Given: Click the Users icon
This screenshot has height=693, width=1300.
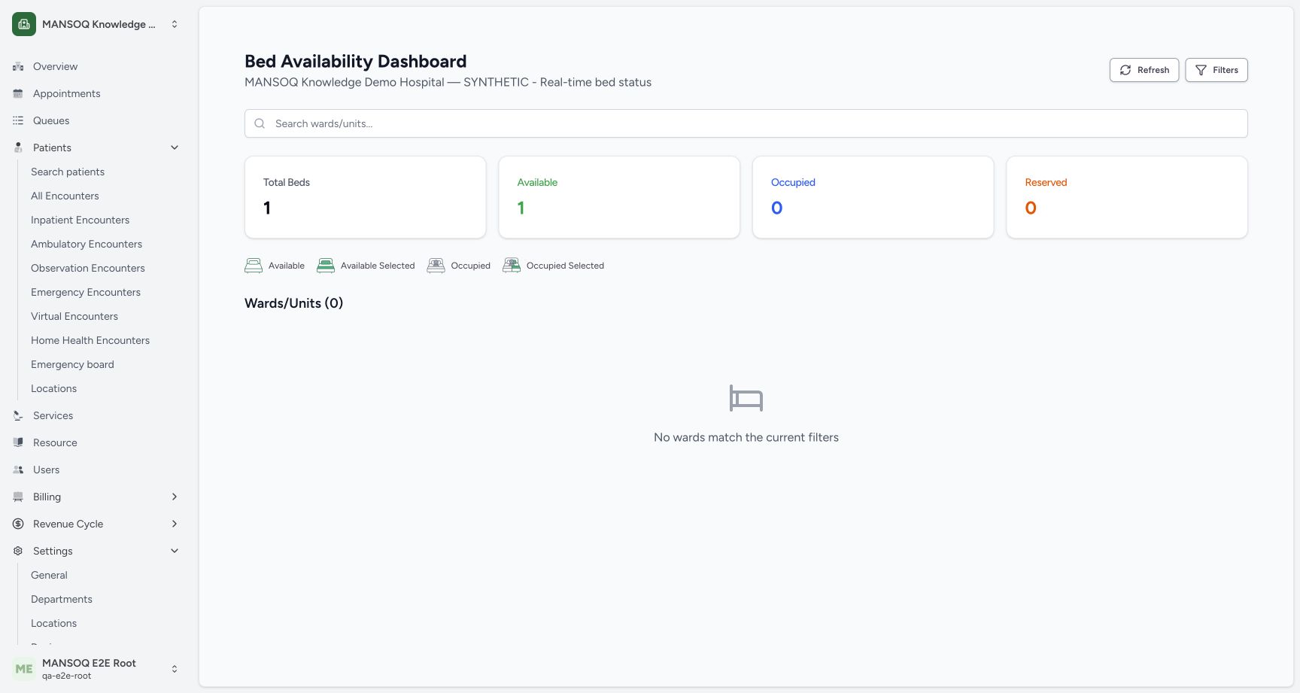Looking at the screenshot, I should coord(18,470).
